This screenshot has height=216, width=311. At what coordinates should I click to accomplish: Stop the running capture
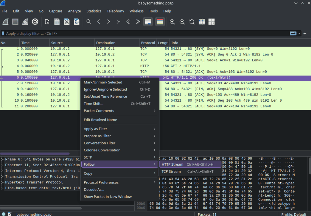[x=15, y=22]
